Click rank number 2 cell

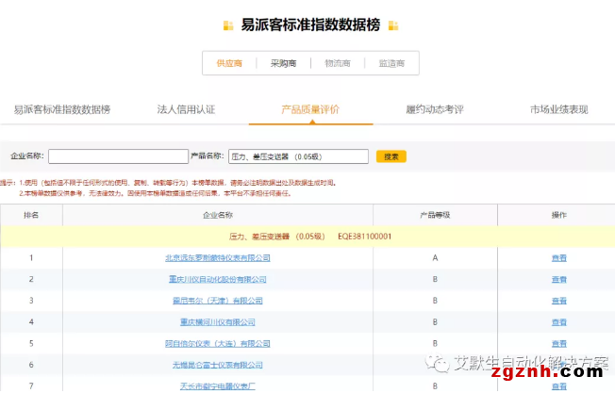31,279
